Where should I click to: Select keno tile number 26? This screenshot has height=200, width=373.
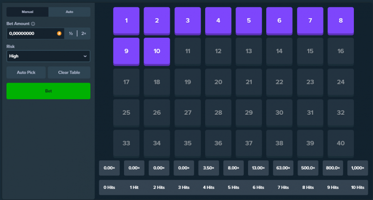(157, 113)
